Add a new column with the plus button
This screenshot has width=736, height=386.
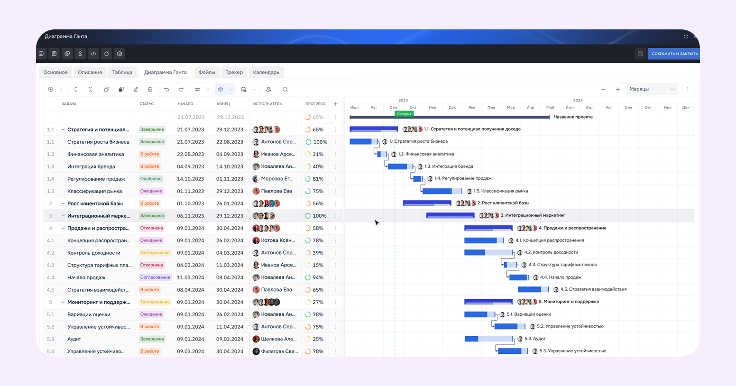pyautogui.click(x=335, y=103)
